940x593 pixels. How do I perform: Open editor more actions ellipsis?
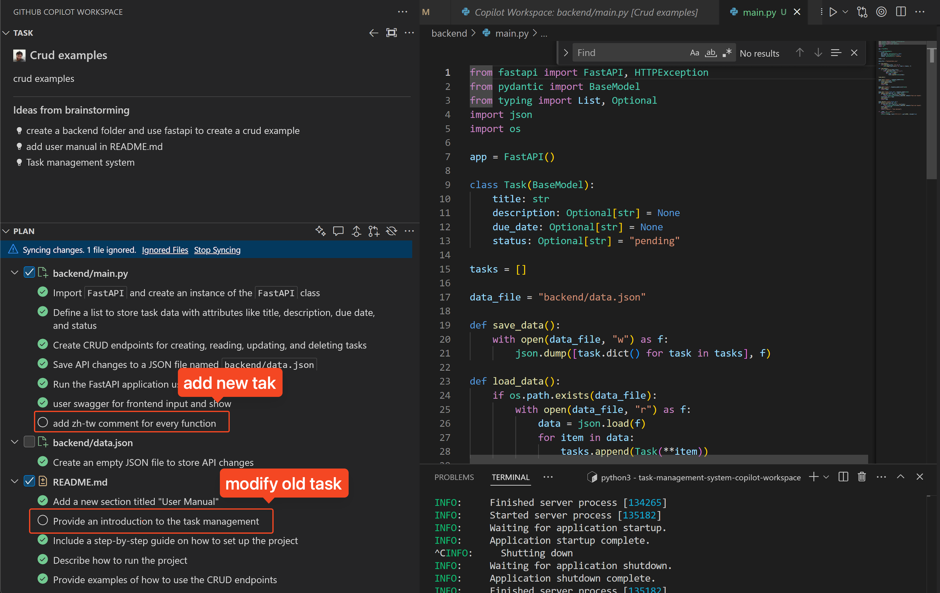[920, 12]
